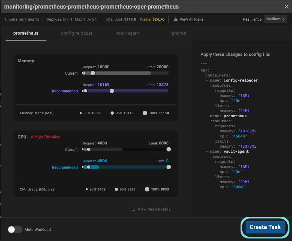Click the CPU usage 100% 8933 value
The height and width of the screenshot is (241, 292).
point(160,189)
